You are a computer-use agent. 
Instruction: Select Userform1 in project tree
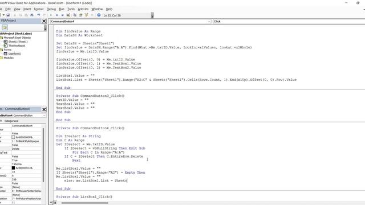pos(14,54)
